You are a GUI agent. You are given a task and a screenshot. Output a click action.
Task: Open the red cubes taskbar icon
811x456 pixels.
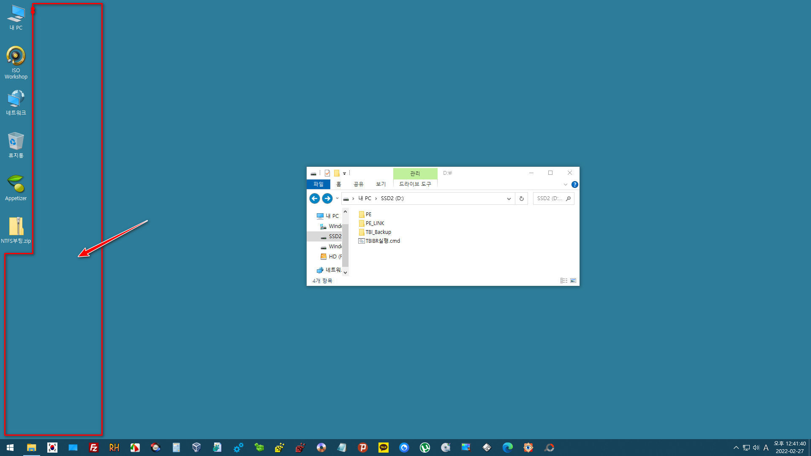click(x=300, y=448)
